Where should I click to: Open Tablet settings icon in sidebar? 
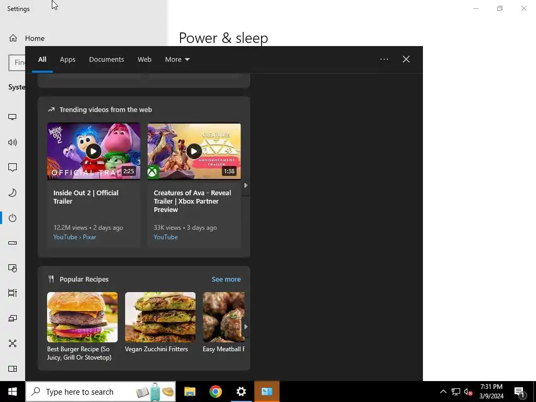coord(13,269)
